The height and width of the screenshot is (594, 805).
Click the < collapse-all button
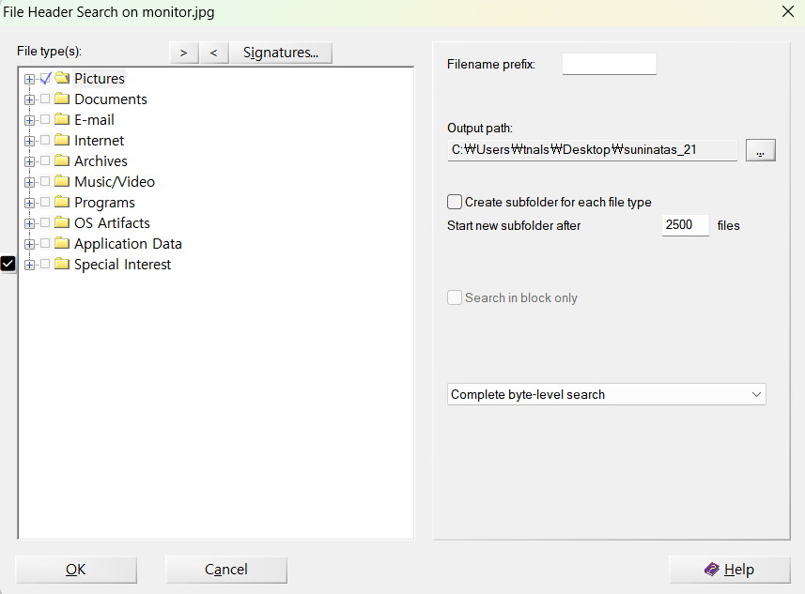(214, 53)
